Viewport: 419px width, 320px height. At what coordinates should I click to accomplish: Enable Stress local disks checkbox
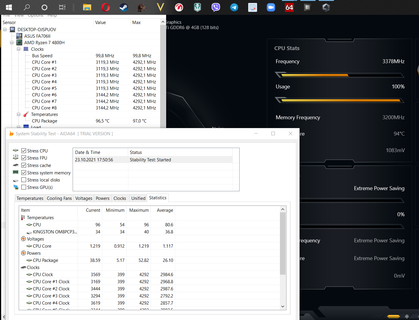click(24, 180)
